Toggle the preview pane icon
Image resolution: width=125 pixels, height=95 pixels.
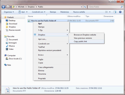tap(115, 12)
